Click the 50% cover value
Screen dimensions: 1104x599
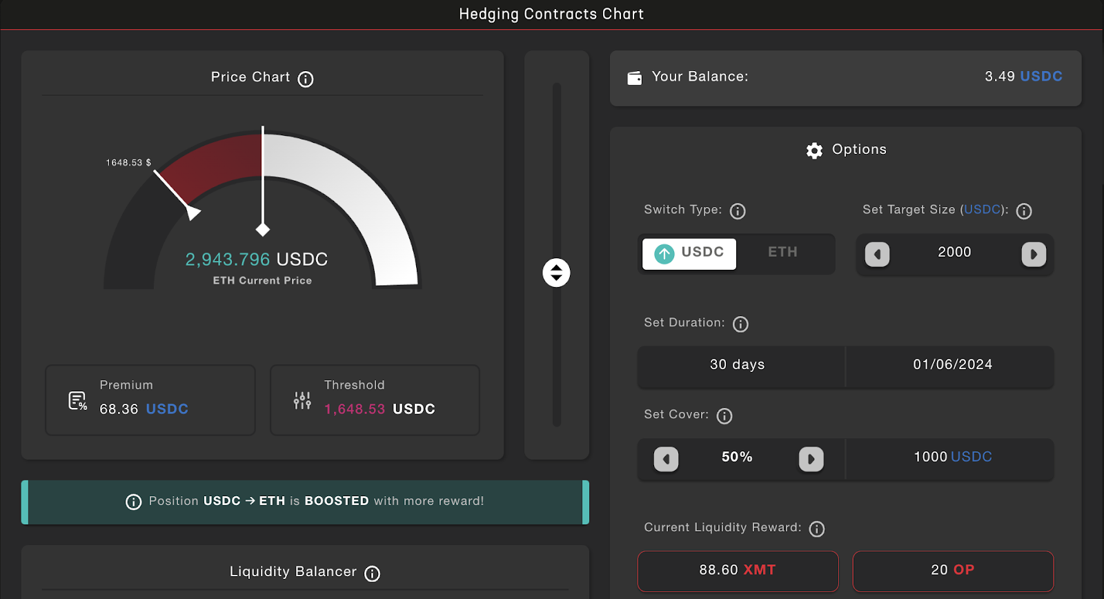tap(737, 457)
